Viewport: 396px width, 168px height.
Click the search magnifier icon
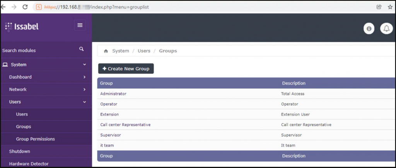click(x=81, y=49)
